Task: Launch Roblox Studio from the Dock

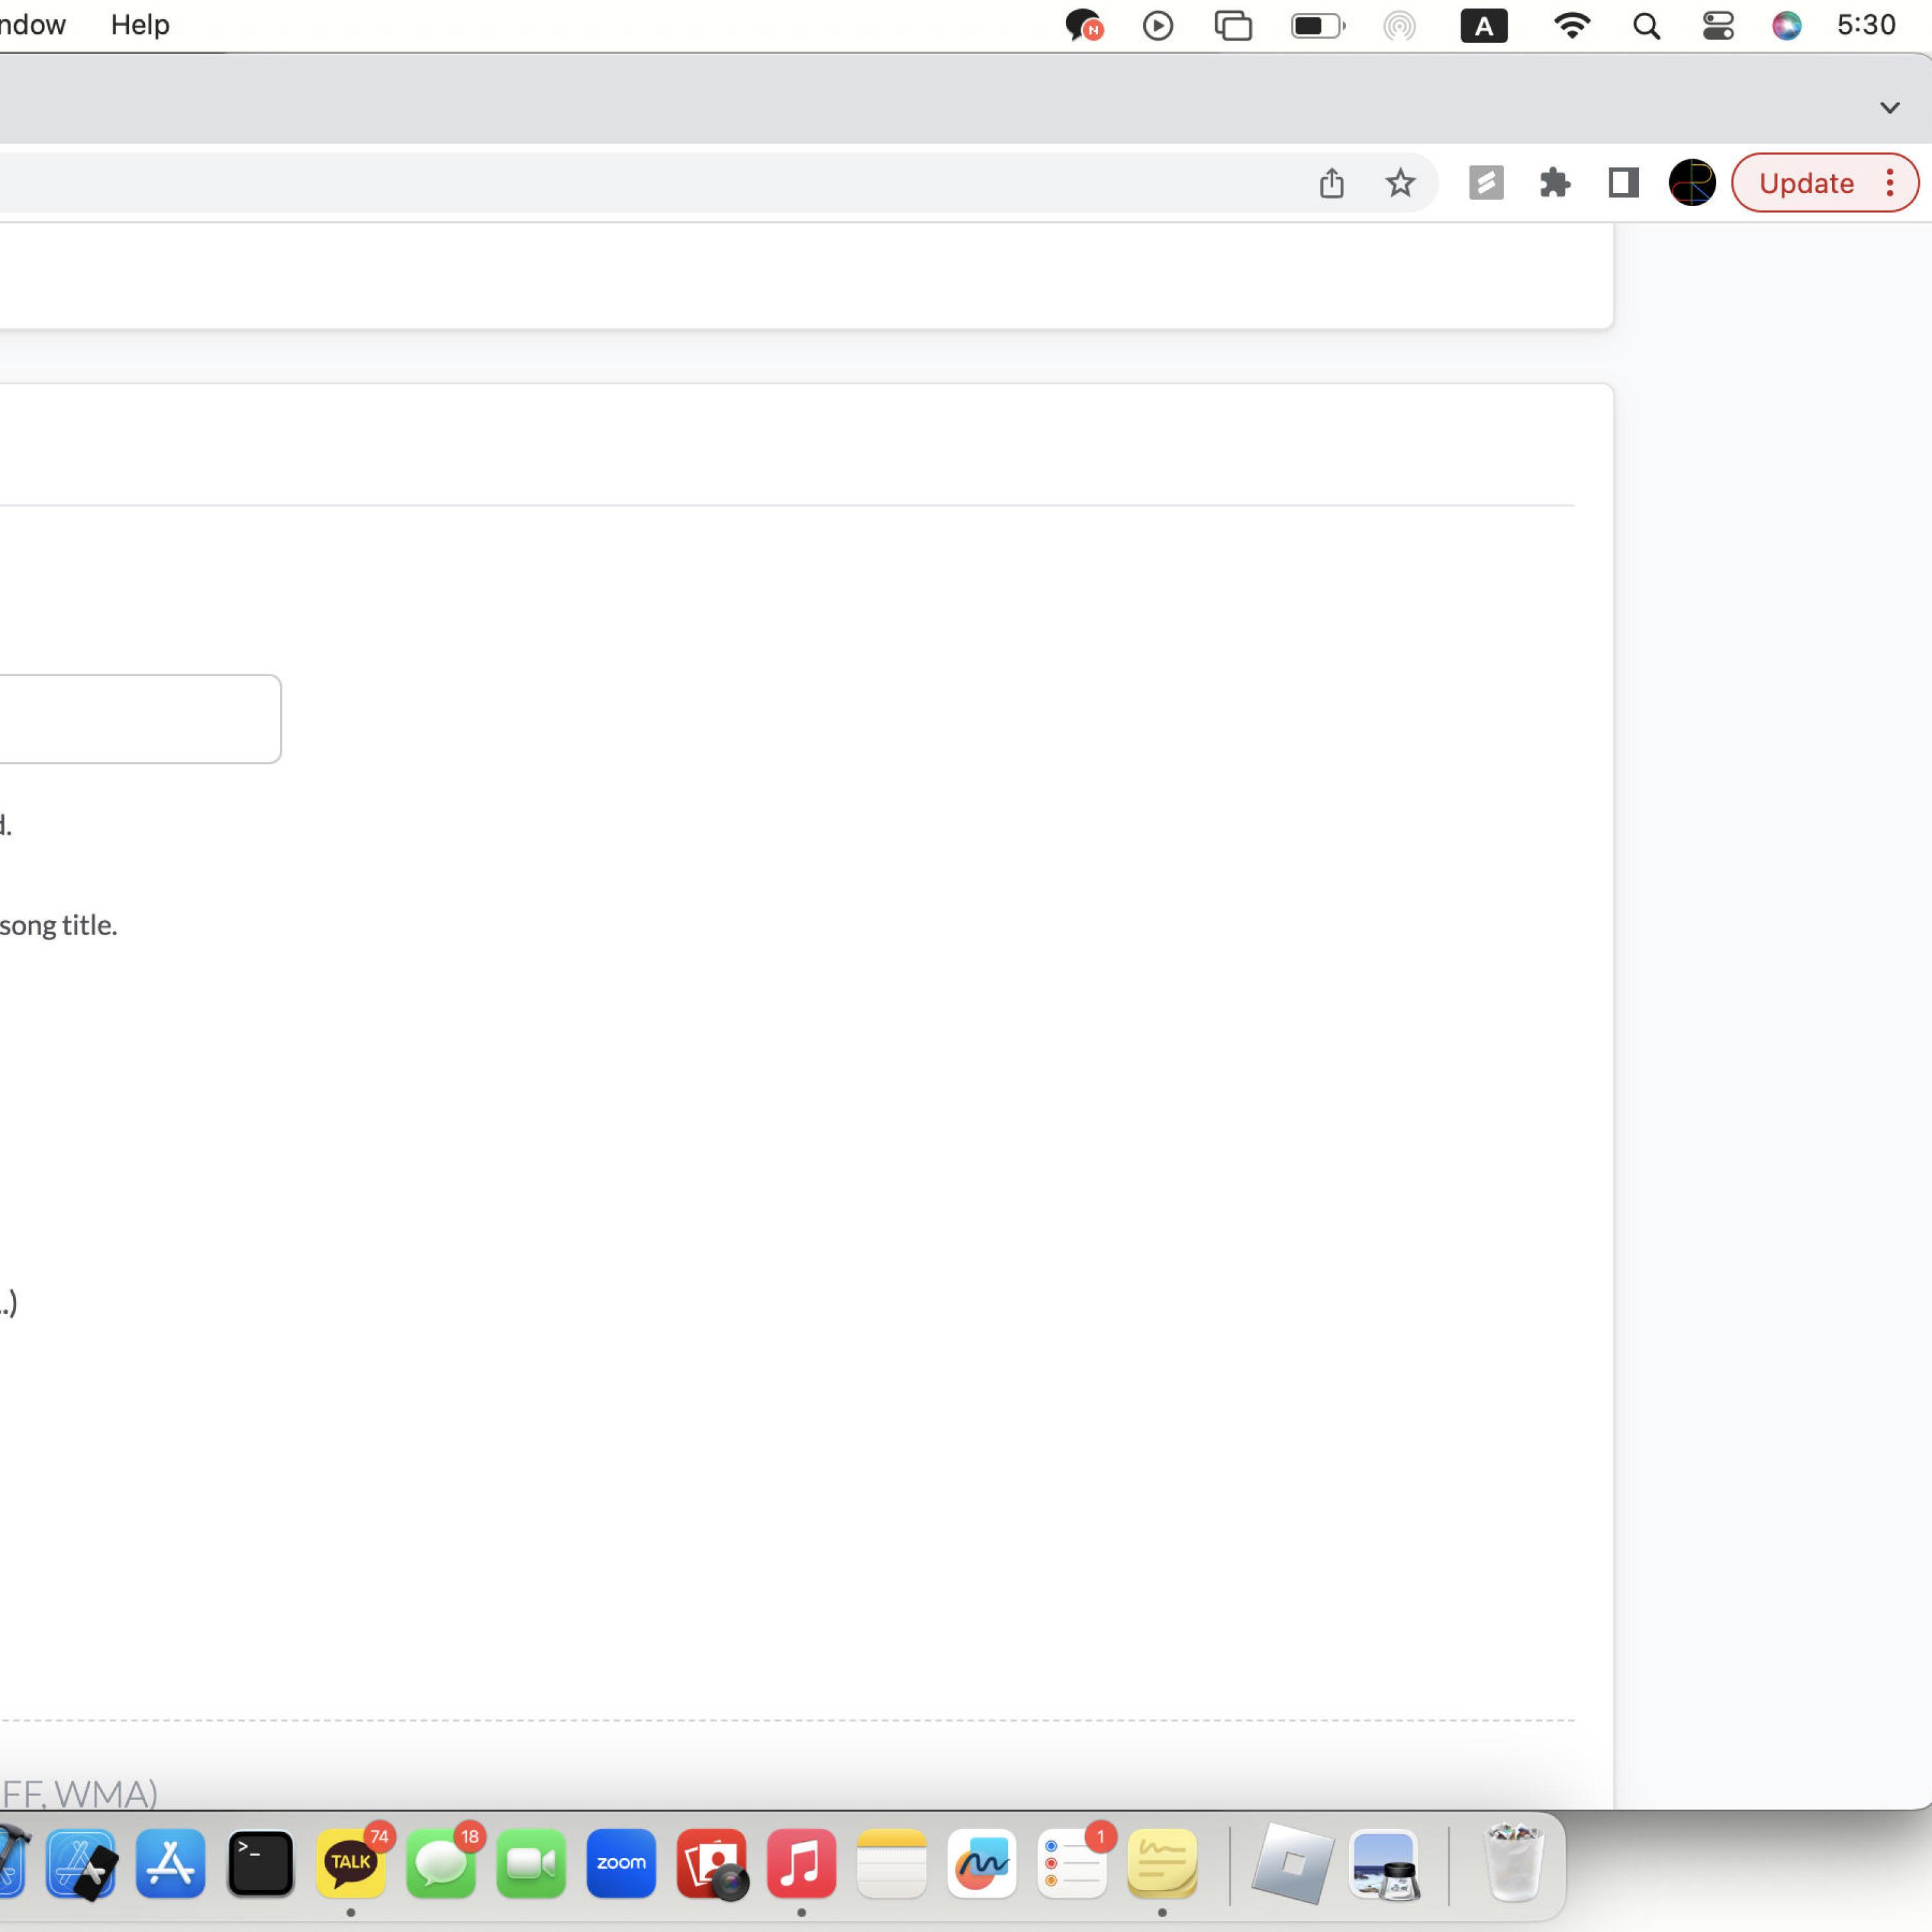Action: pyautogui.click(x=1293, y=1863)
